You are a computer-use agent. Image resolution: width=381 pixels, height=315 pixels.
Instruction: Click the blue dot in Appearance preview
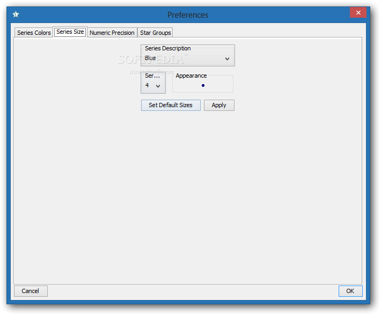[203, 85]
